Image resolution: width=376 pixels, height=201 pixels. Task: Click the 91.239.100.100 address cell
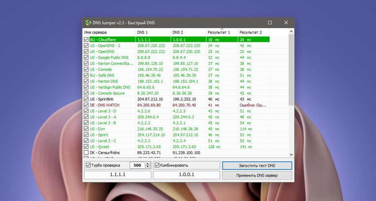point(186,152)
